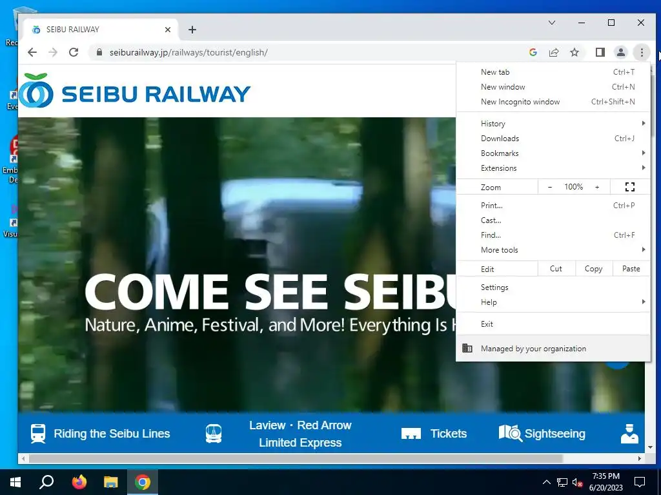This screenshot has width=661, height=495.
Task: Open the Google icon in address bar
Action: tap(533, 52)
